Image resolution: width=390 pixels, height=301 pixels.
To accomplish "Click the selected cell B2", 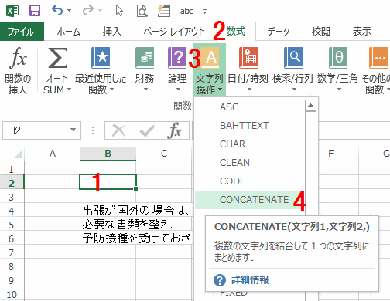I will pyautogui.click(x=108, y=182).
